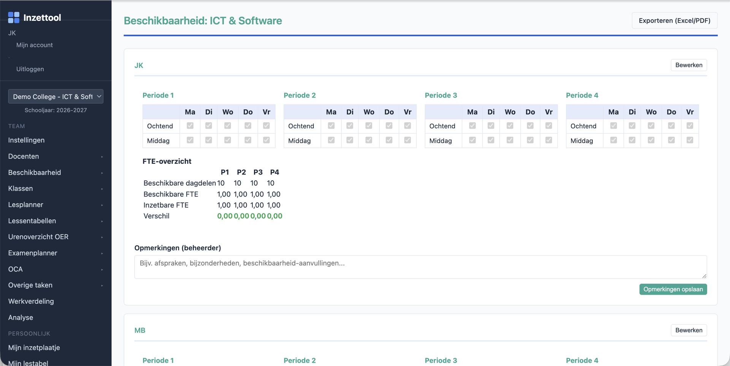The width and height of the screenshot is (730, 366).
Task: Click the MB teacher heading
Action: 140,330
